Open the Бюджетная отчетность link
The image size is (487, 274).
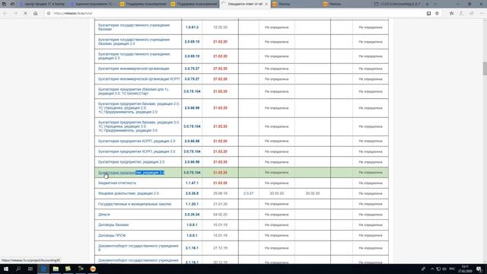pos(117,183)
